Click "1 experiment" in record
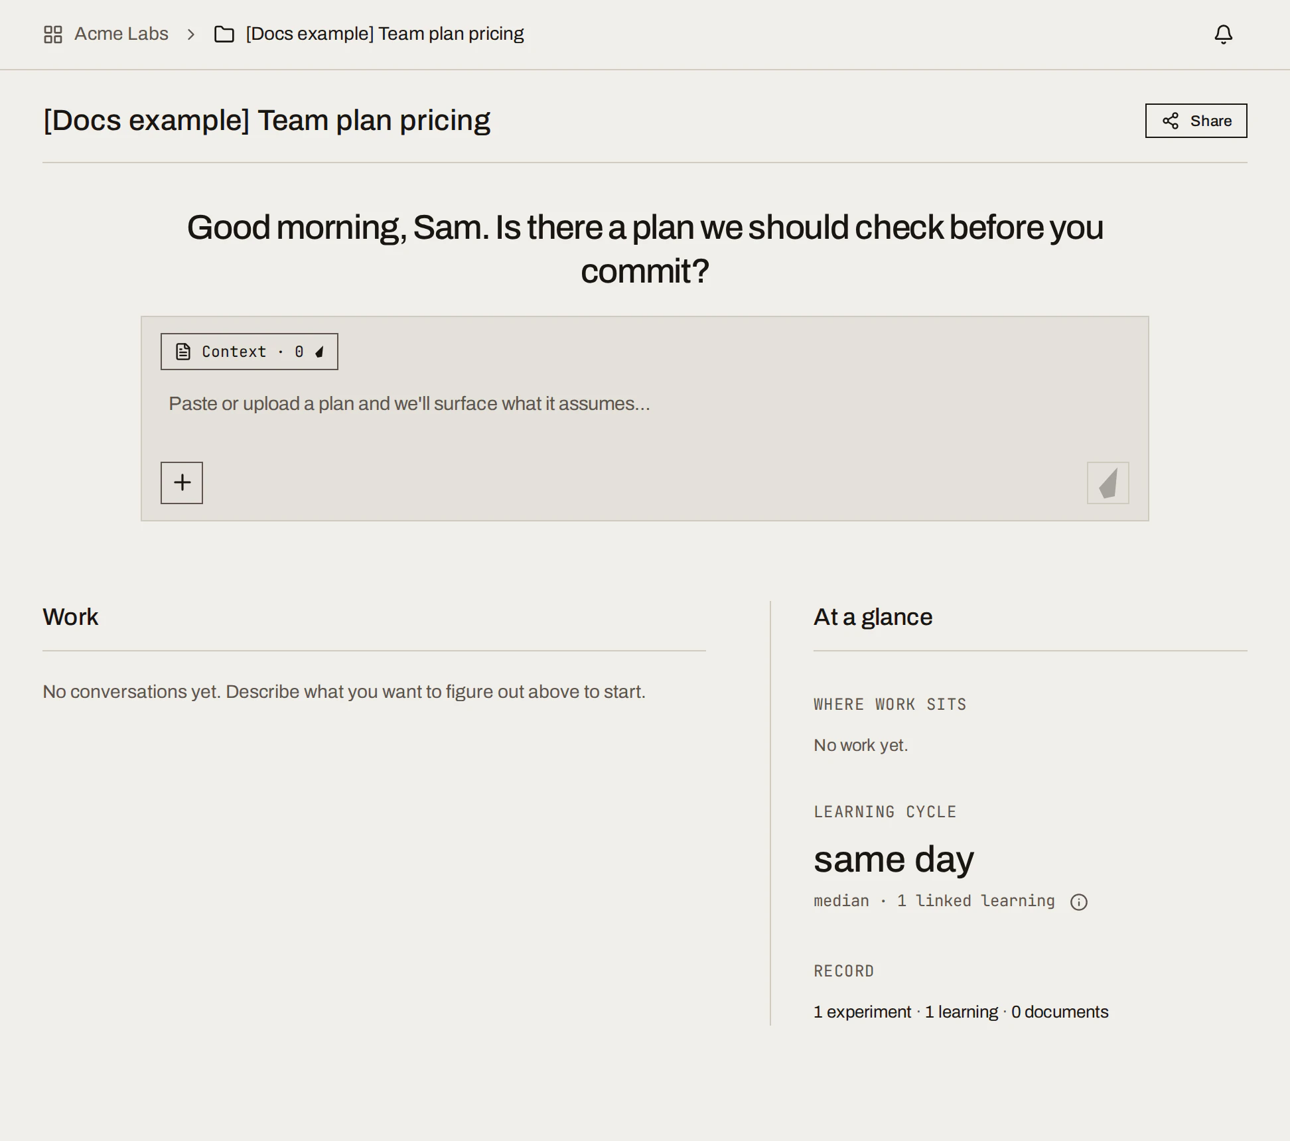 pyautogui.click(x=862, y=1012)
